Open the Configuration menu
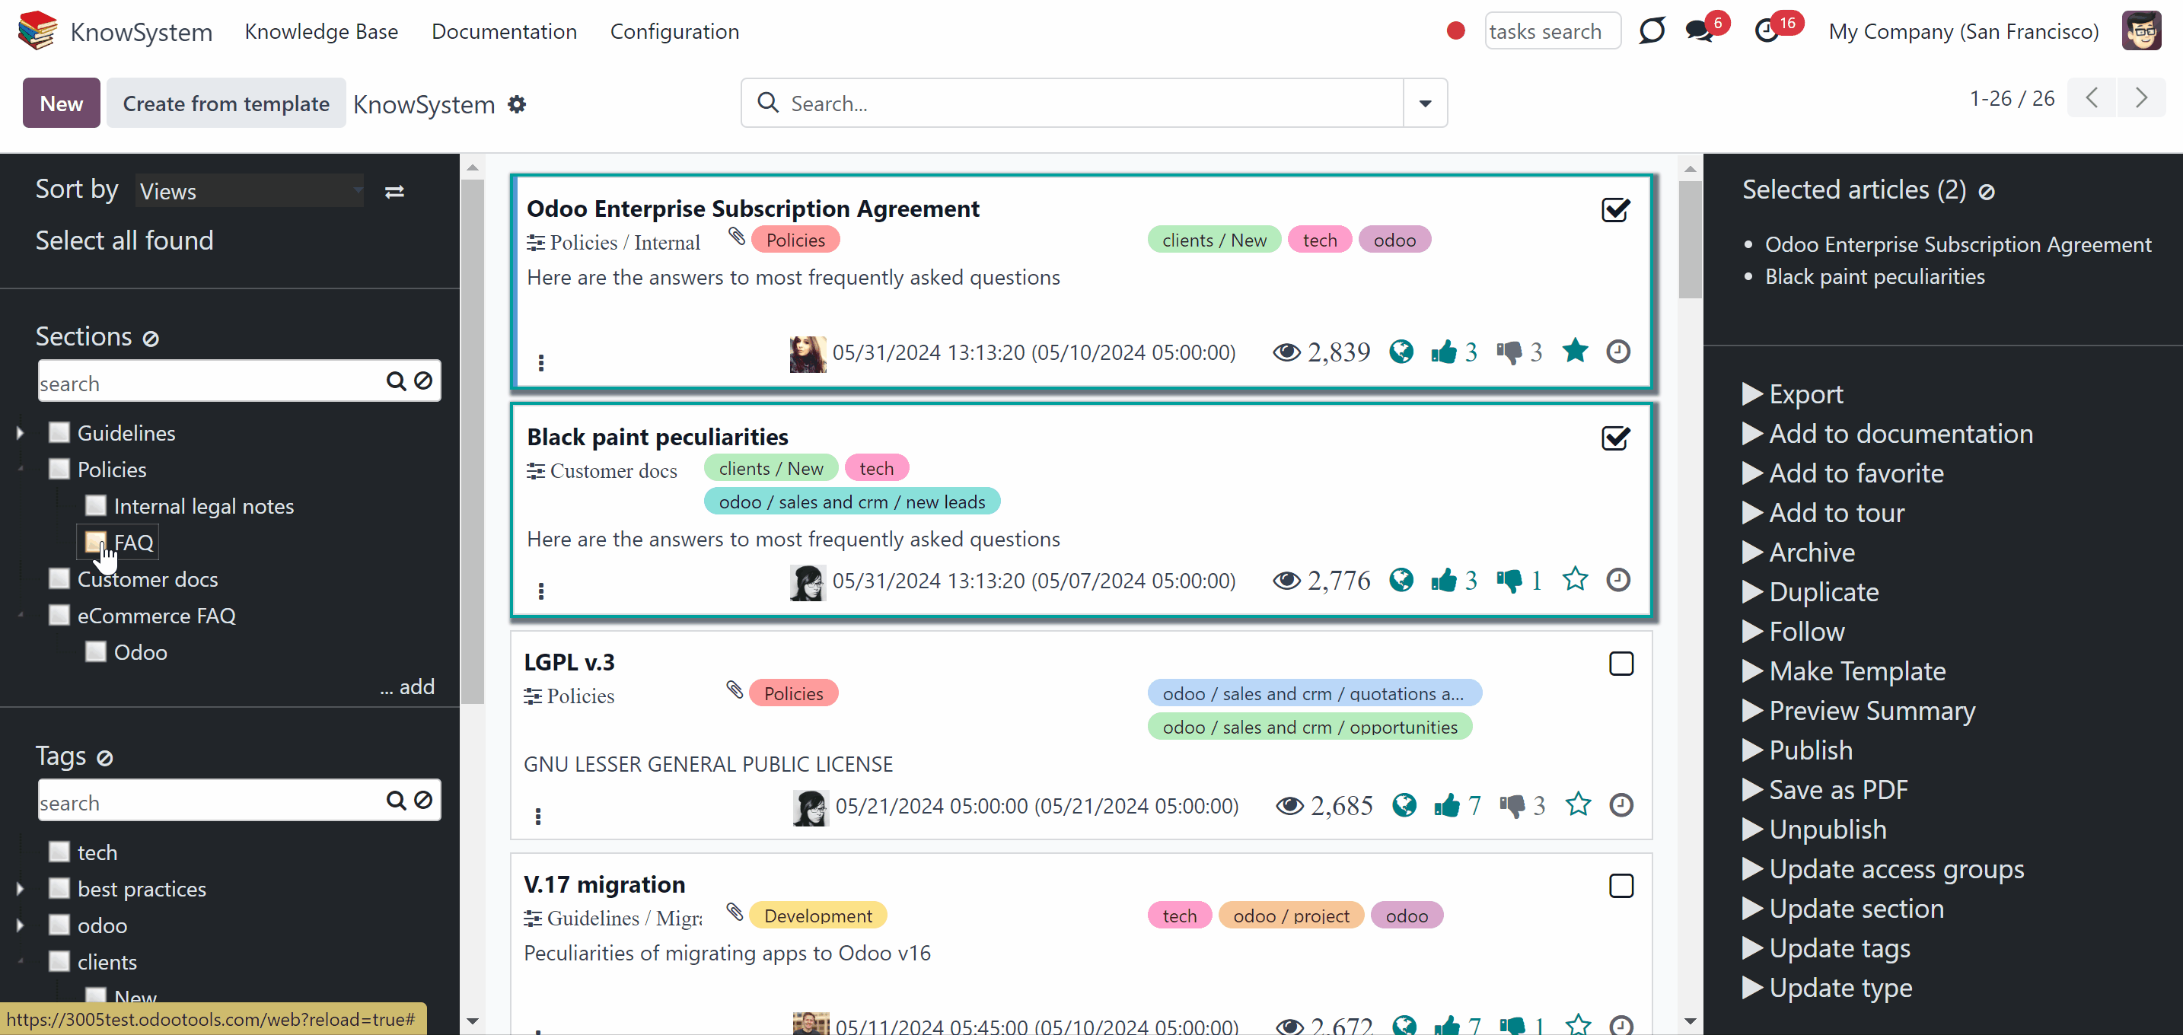 pyautogui.click(x=674, y=31)
